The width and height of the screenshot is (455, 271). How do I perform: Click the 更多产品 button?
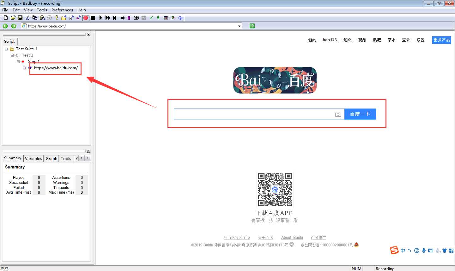tap(442, 40)
